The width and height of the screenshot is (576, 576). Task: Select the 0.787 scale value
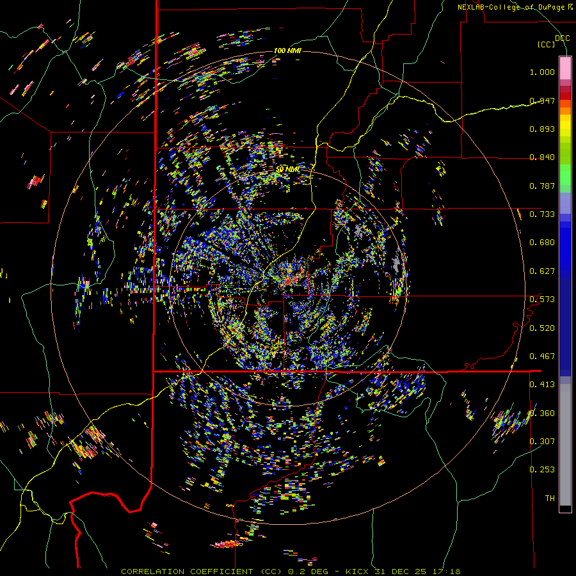[x=542, y=186]
